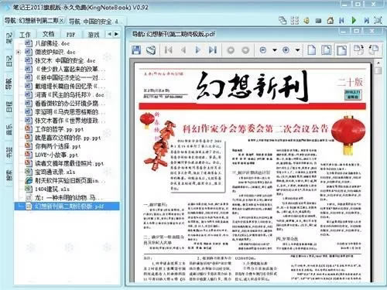Click the speaker sound icon in top toolbar

tap(307, 20)
